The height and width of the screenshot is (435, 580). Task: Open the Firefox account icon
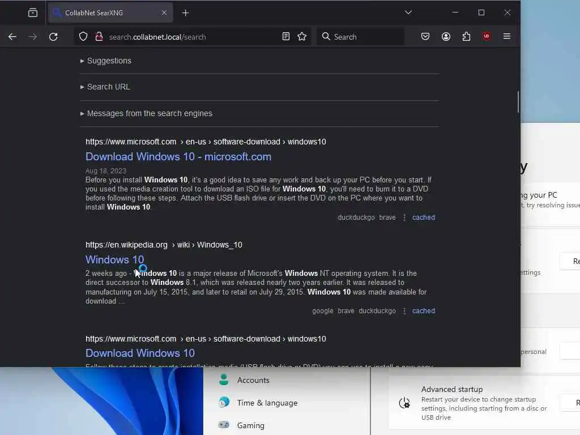coord(446,36)
